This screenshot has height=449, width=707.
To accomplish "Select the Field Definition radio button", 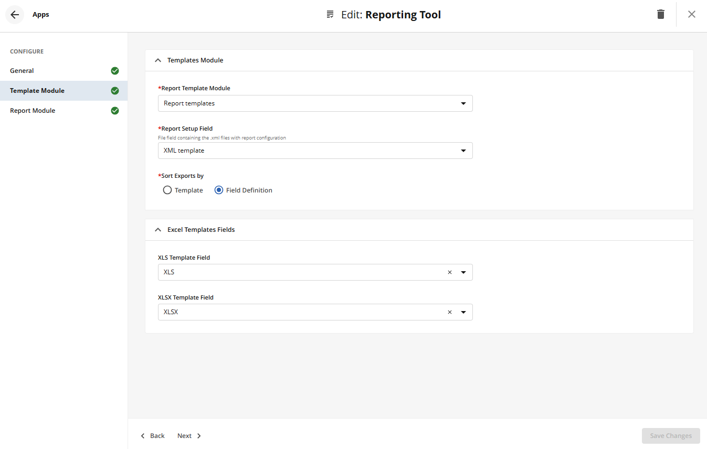I will pos(219,190).
